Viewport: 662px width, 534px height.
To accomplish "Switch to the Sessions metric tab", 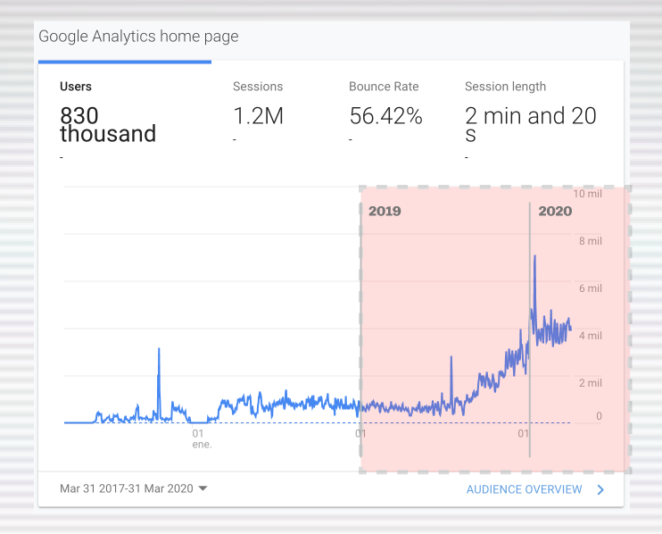I will pyautogui.click(x=258, y=87).
